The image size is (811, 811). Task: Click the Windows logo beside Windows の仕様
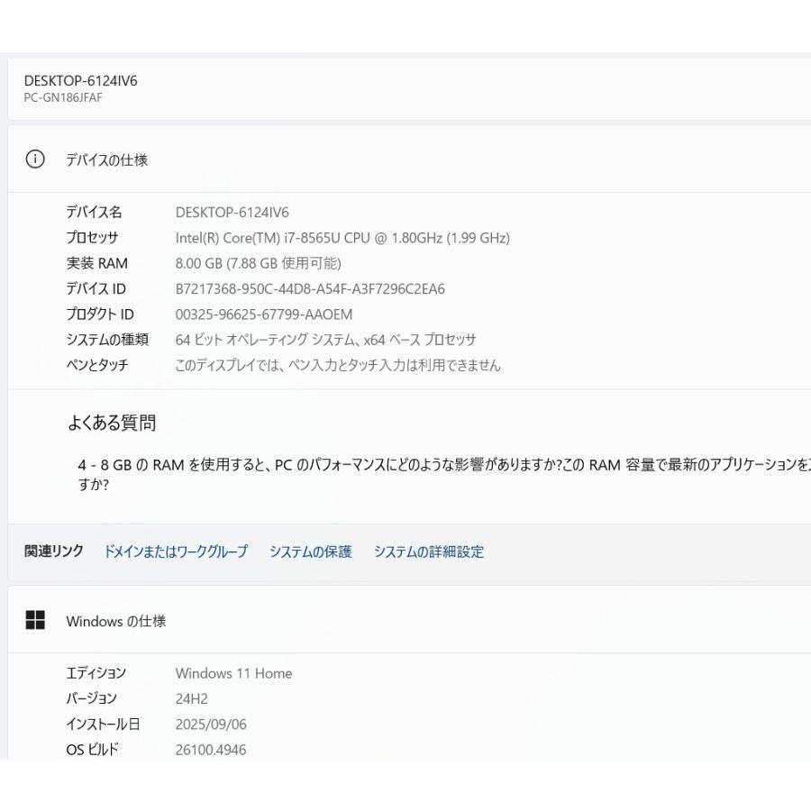click(37, 621)
